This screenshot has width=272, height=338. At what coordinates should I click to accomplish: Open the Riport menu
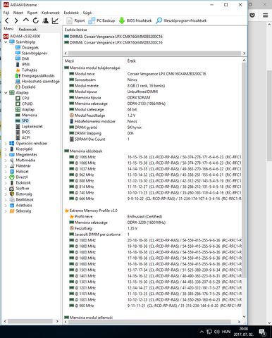(32, 13)
